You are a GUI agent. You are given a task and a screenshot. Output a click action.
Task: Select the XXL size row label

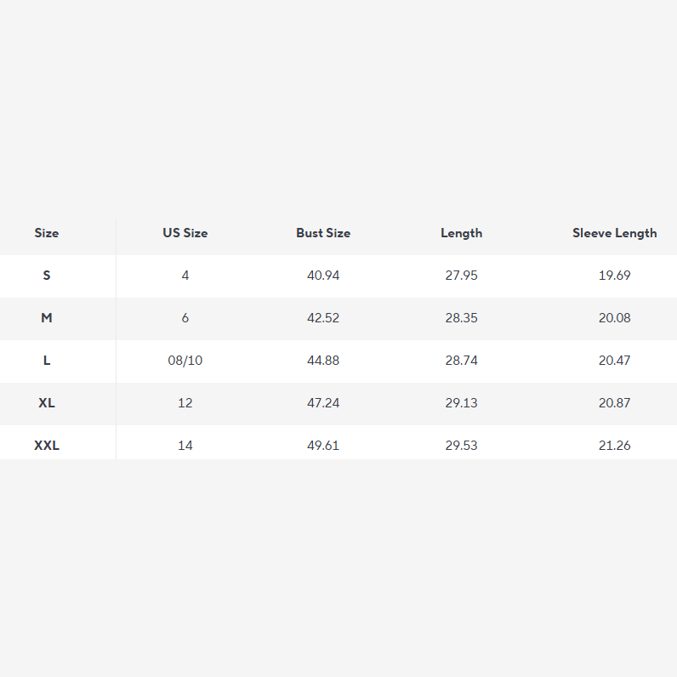(47, 446)
